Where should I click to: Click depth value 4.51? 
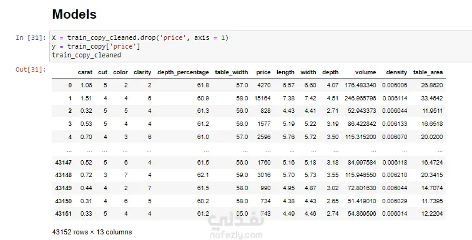[333, 98]
